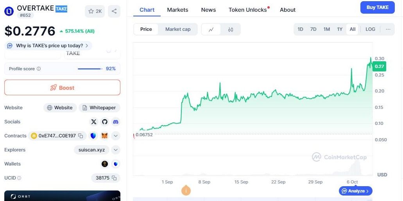The height and width of the screenshot is (201, 403).
Task: Click the Profile score info icon
Action: 39,69
